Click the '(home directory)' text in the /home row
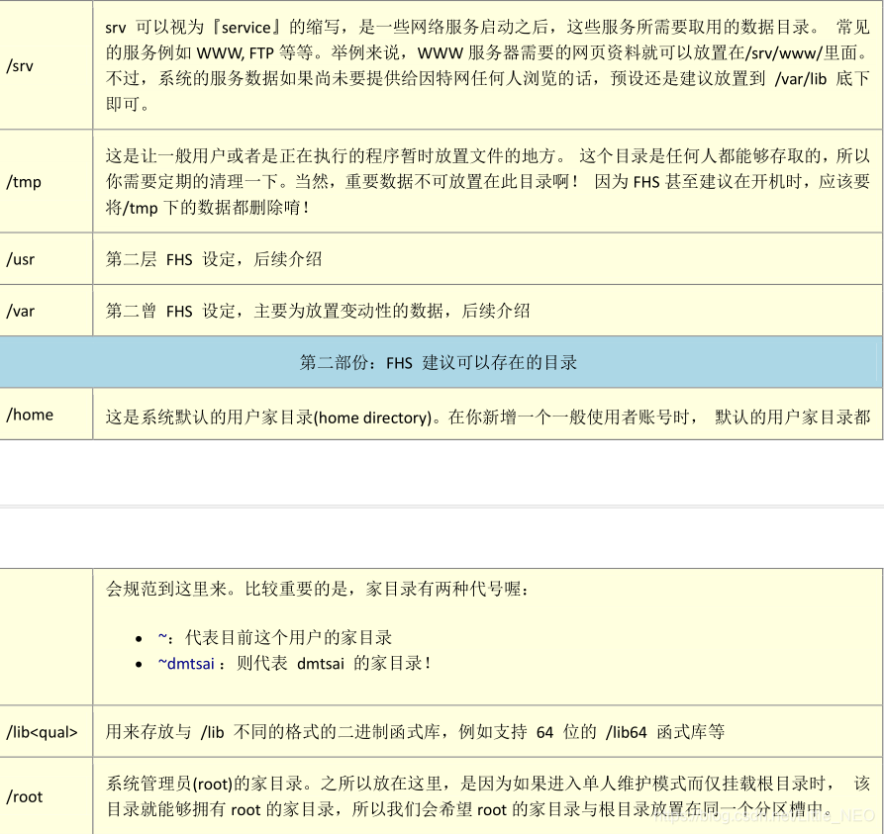The image size is (884, 834). 372,417
